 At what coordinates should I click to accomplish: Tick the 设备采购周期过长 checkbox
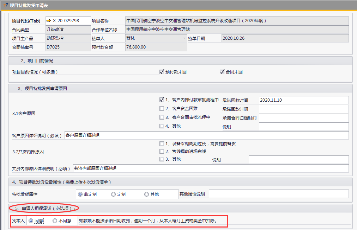coord(162,144)
